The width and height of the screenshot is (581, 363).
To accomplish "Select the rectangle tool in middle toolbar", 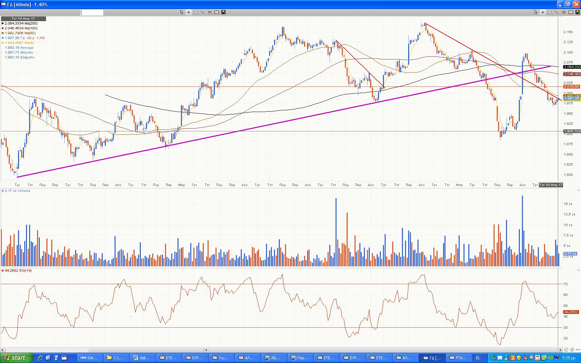I will pyautogui.click(x=196, y=12).
